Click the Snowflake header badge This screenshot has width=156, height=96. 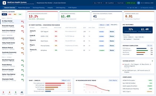tap(120, 3)
